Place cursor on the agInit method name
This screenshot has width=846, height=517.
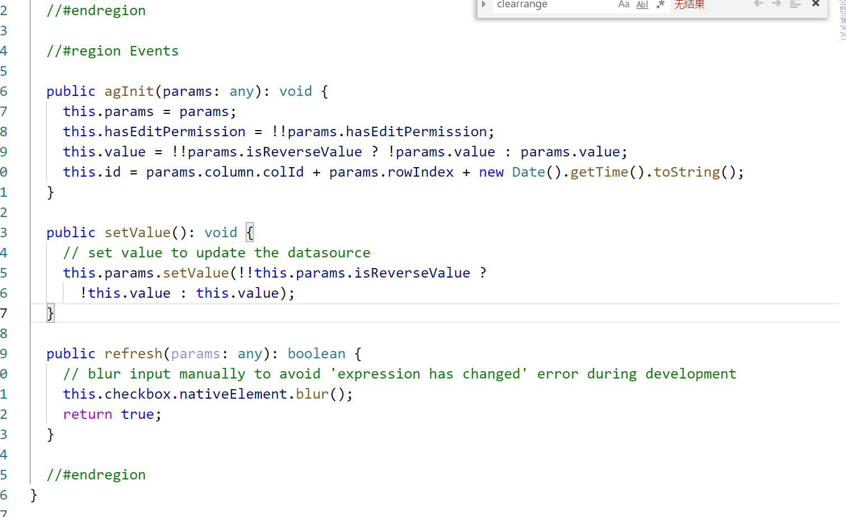129,91
